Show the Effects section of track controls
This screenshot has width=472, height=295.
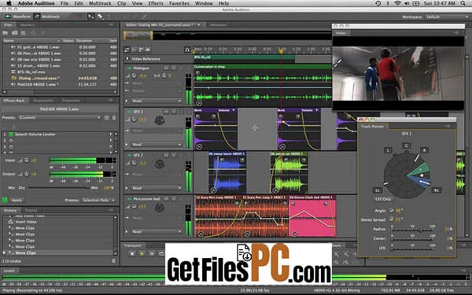click(134, 50)
